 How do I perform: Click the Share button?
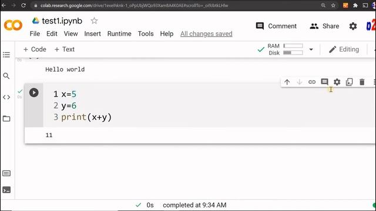tap(324, 26)
